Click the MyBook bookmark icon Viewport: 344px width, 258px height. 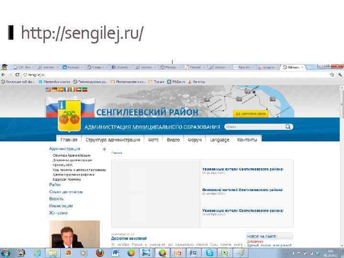click(x=169, y=82)
